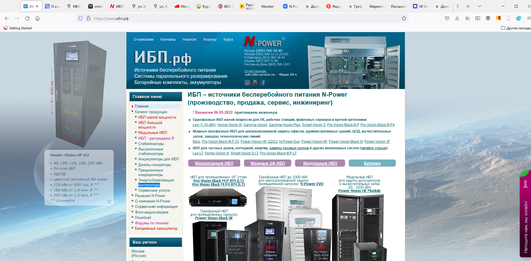Open Power-Vision Black W link
Image resolution: width=531 pixels, height=261 pixels.
tap(214, 218)
